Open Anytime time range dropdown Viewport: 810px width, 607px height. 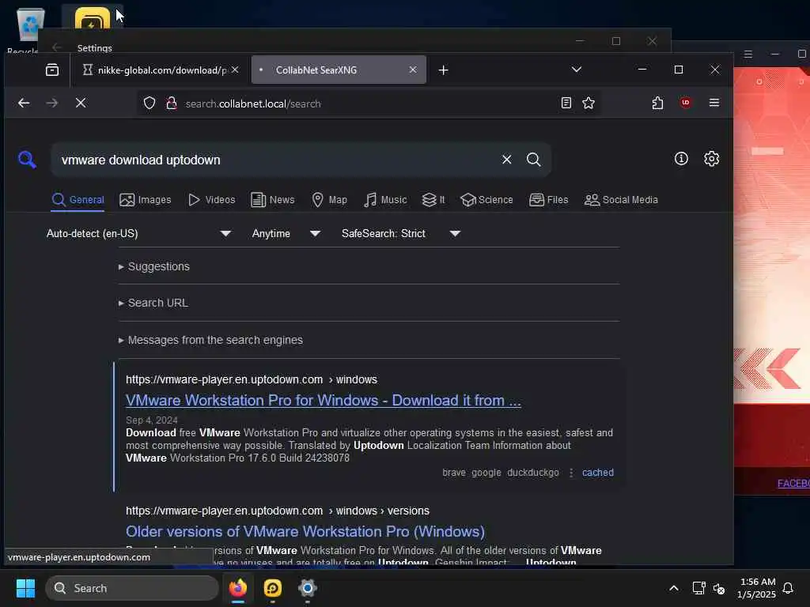coord(286,233)
